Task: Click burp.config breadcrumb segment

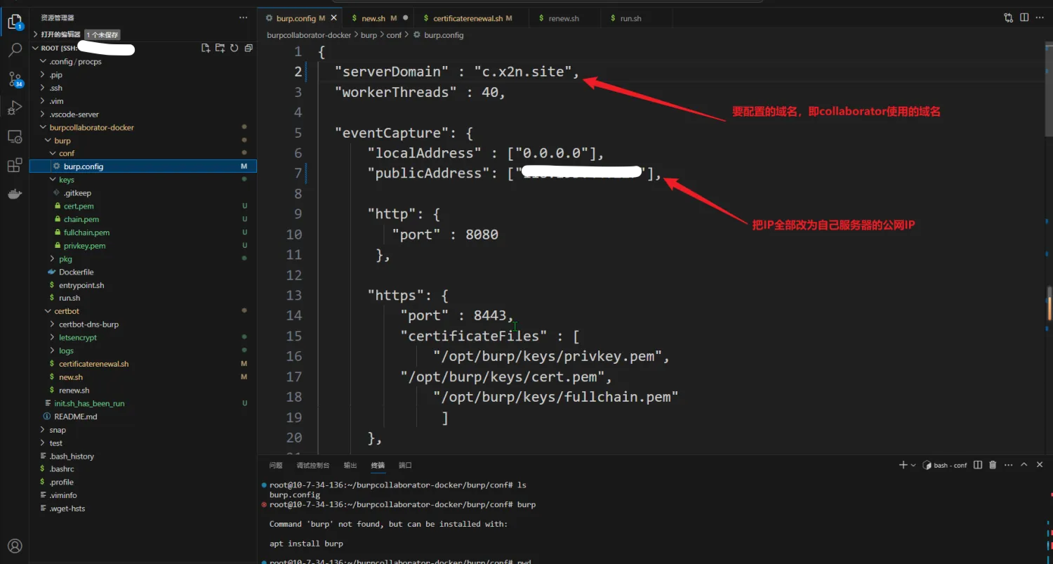Action: [x=444, y=34]
